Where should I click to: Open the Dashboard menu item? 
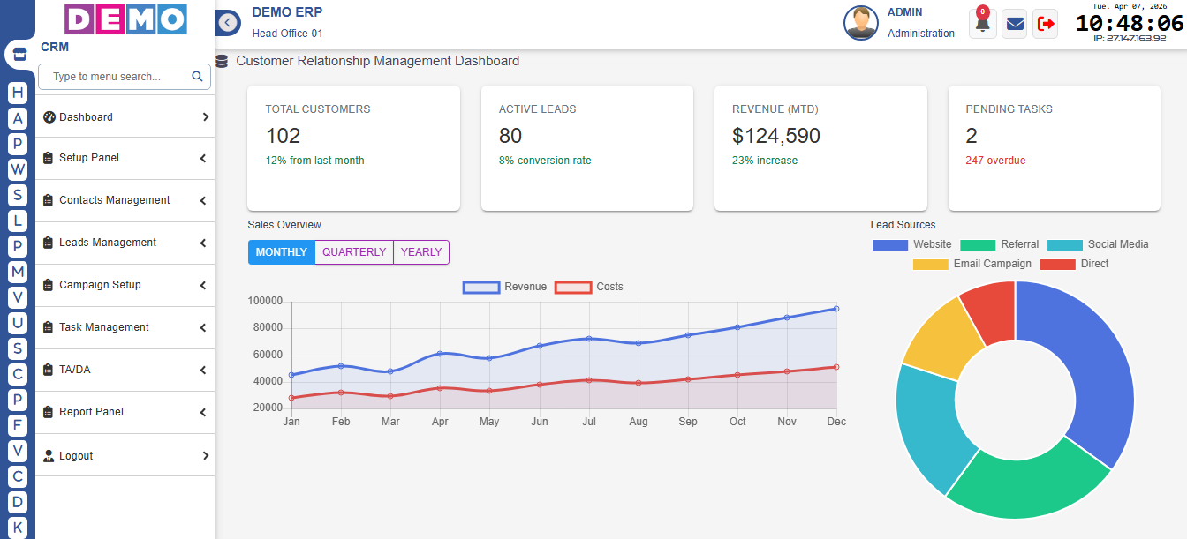[x=125, y=117]
